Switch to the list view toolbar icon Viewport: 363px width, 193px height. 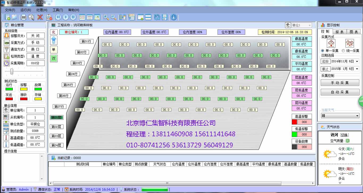[x=90, y=17]
